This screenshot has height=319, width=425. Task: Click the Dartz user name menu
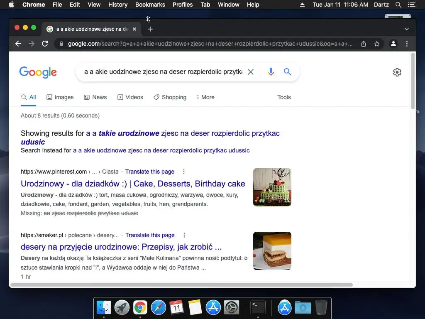coord(381,5)
